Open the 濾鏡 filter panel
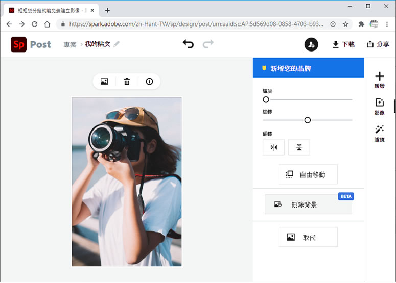This screenshot has width=396, height=283. (x=379, y=133)
